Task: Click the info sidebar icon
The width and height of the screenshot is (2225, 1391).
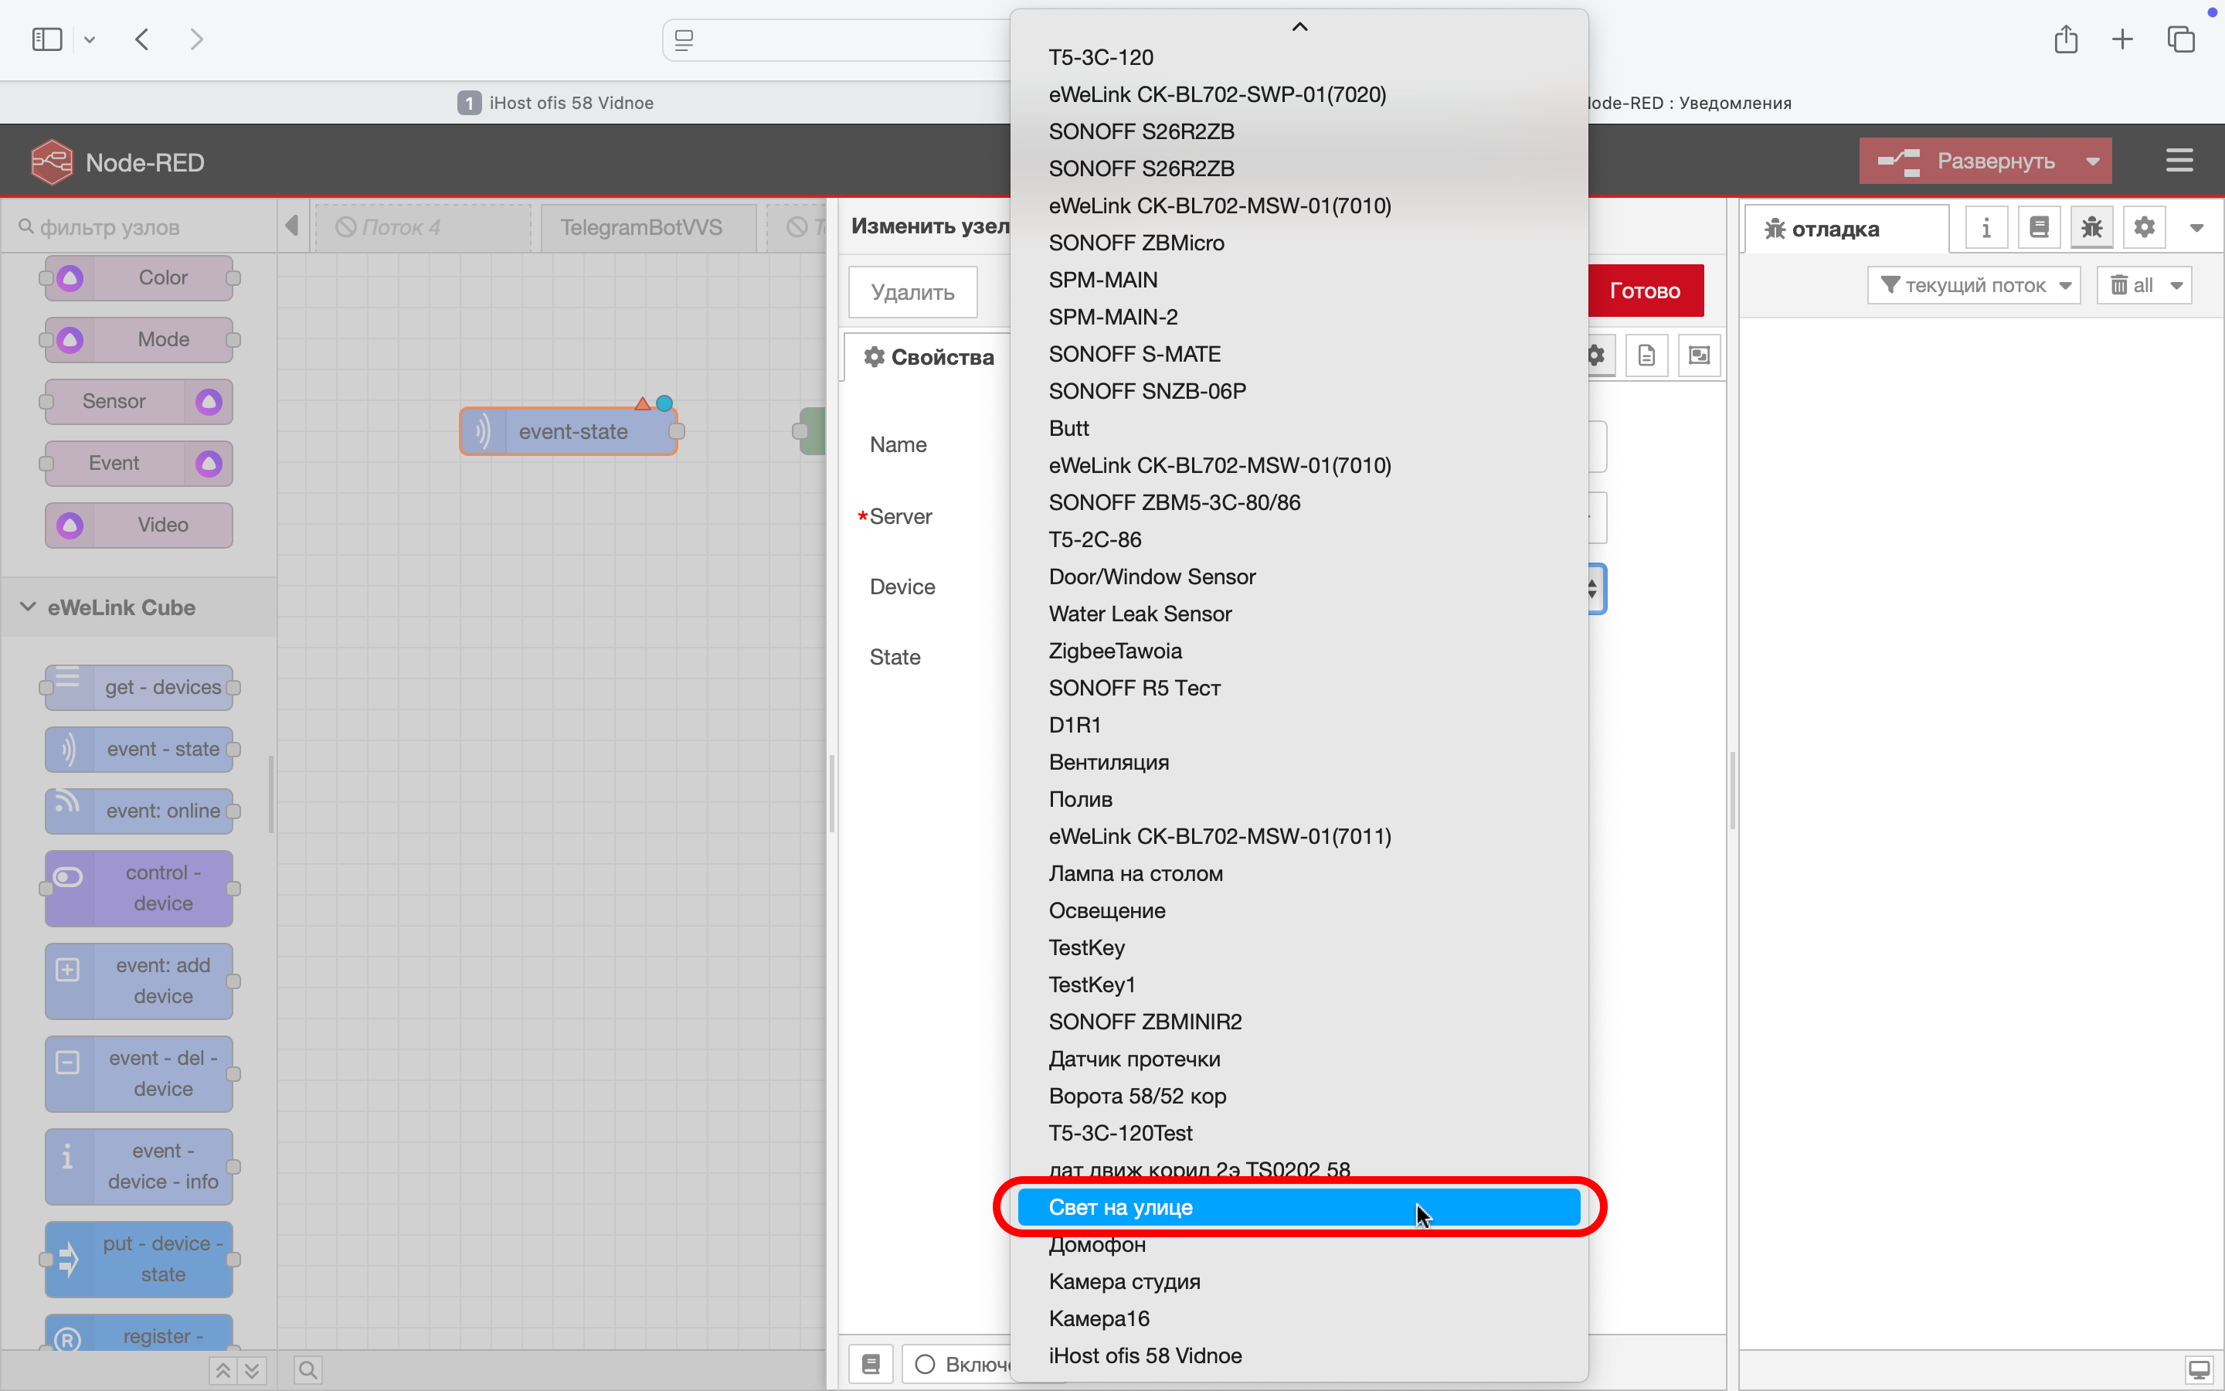Action: 1986,227
